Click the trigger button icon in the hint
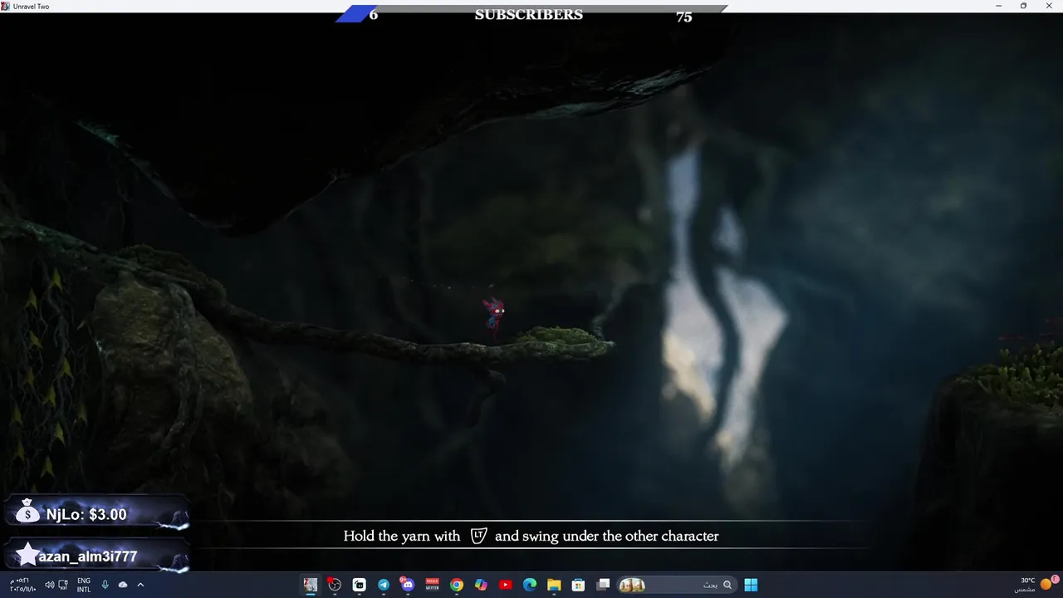 (478, 536)
